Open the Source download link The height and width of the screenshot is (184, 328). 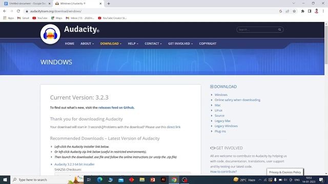pyautogui.click(x=219, y=116)
